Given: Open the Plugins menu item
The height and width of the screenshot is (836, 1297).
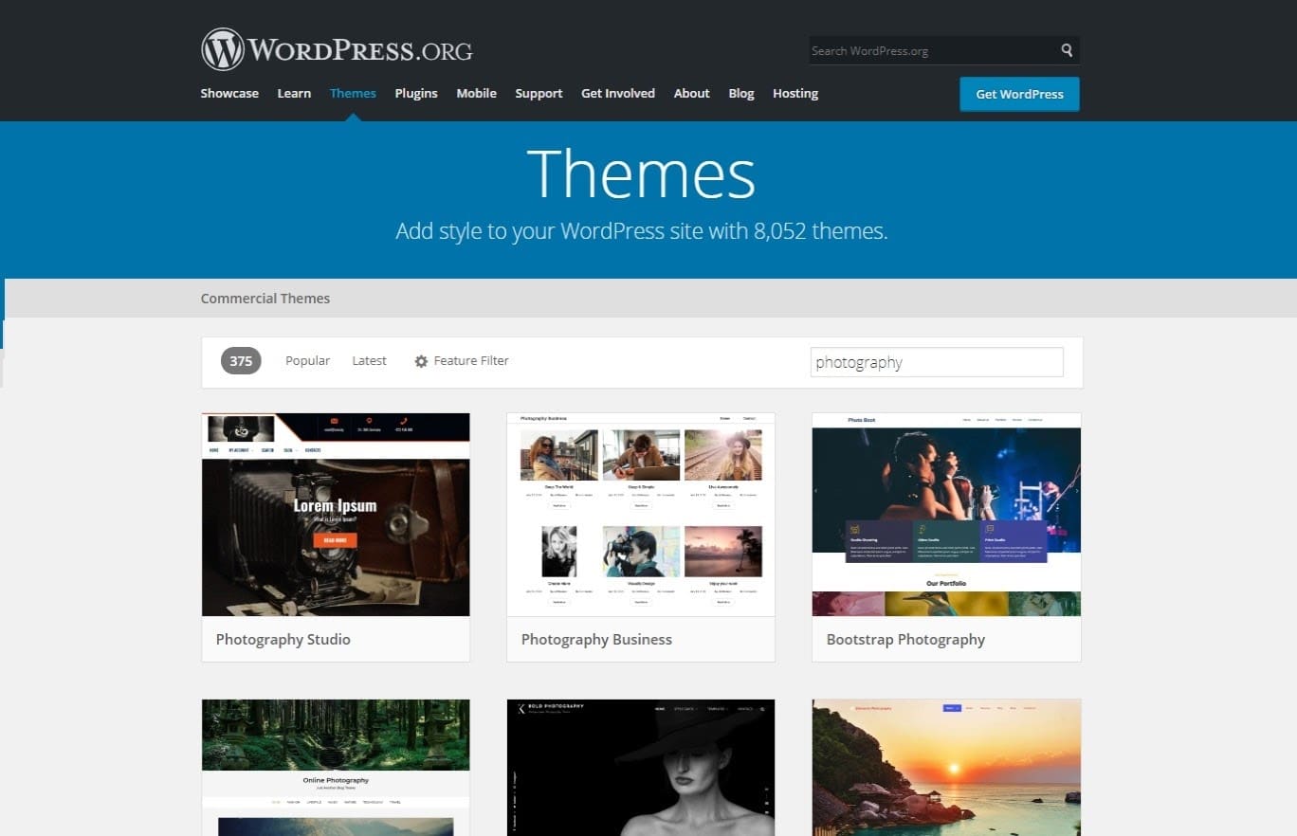Looking at the screenshot, I should tap(416, 93).
